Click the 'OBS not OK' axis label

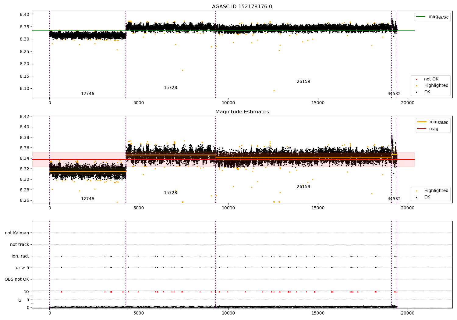click(x=17, y=279)
